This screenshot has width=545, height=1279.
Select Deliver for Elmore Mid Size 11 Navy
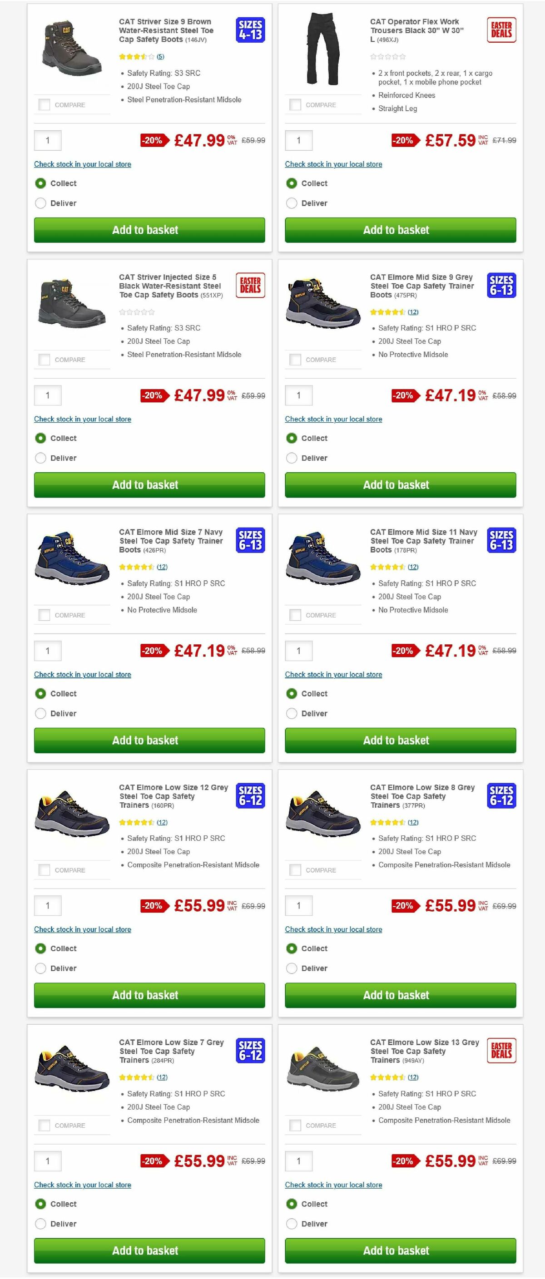291,713
